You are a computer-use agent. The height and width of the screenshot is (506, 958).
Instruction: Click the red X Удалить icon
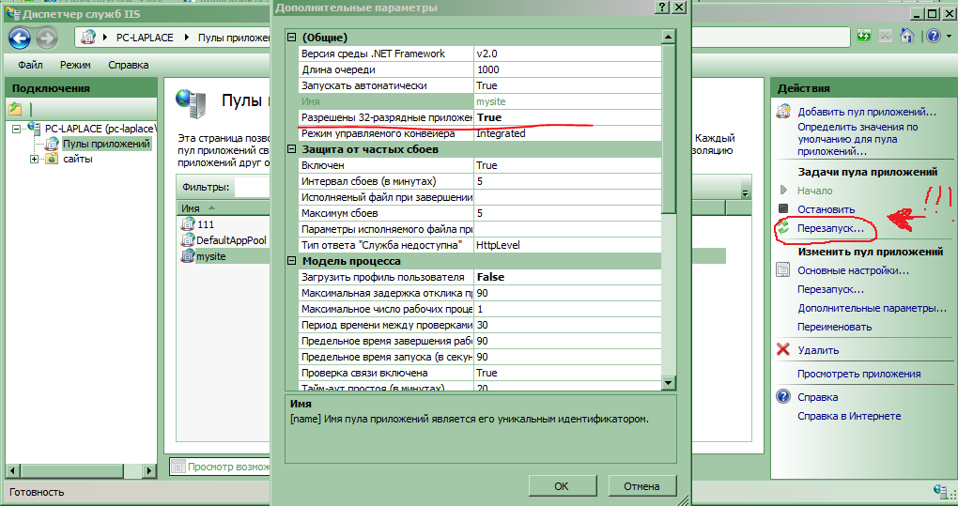(783, 349)
